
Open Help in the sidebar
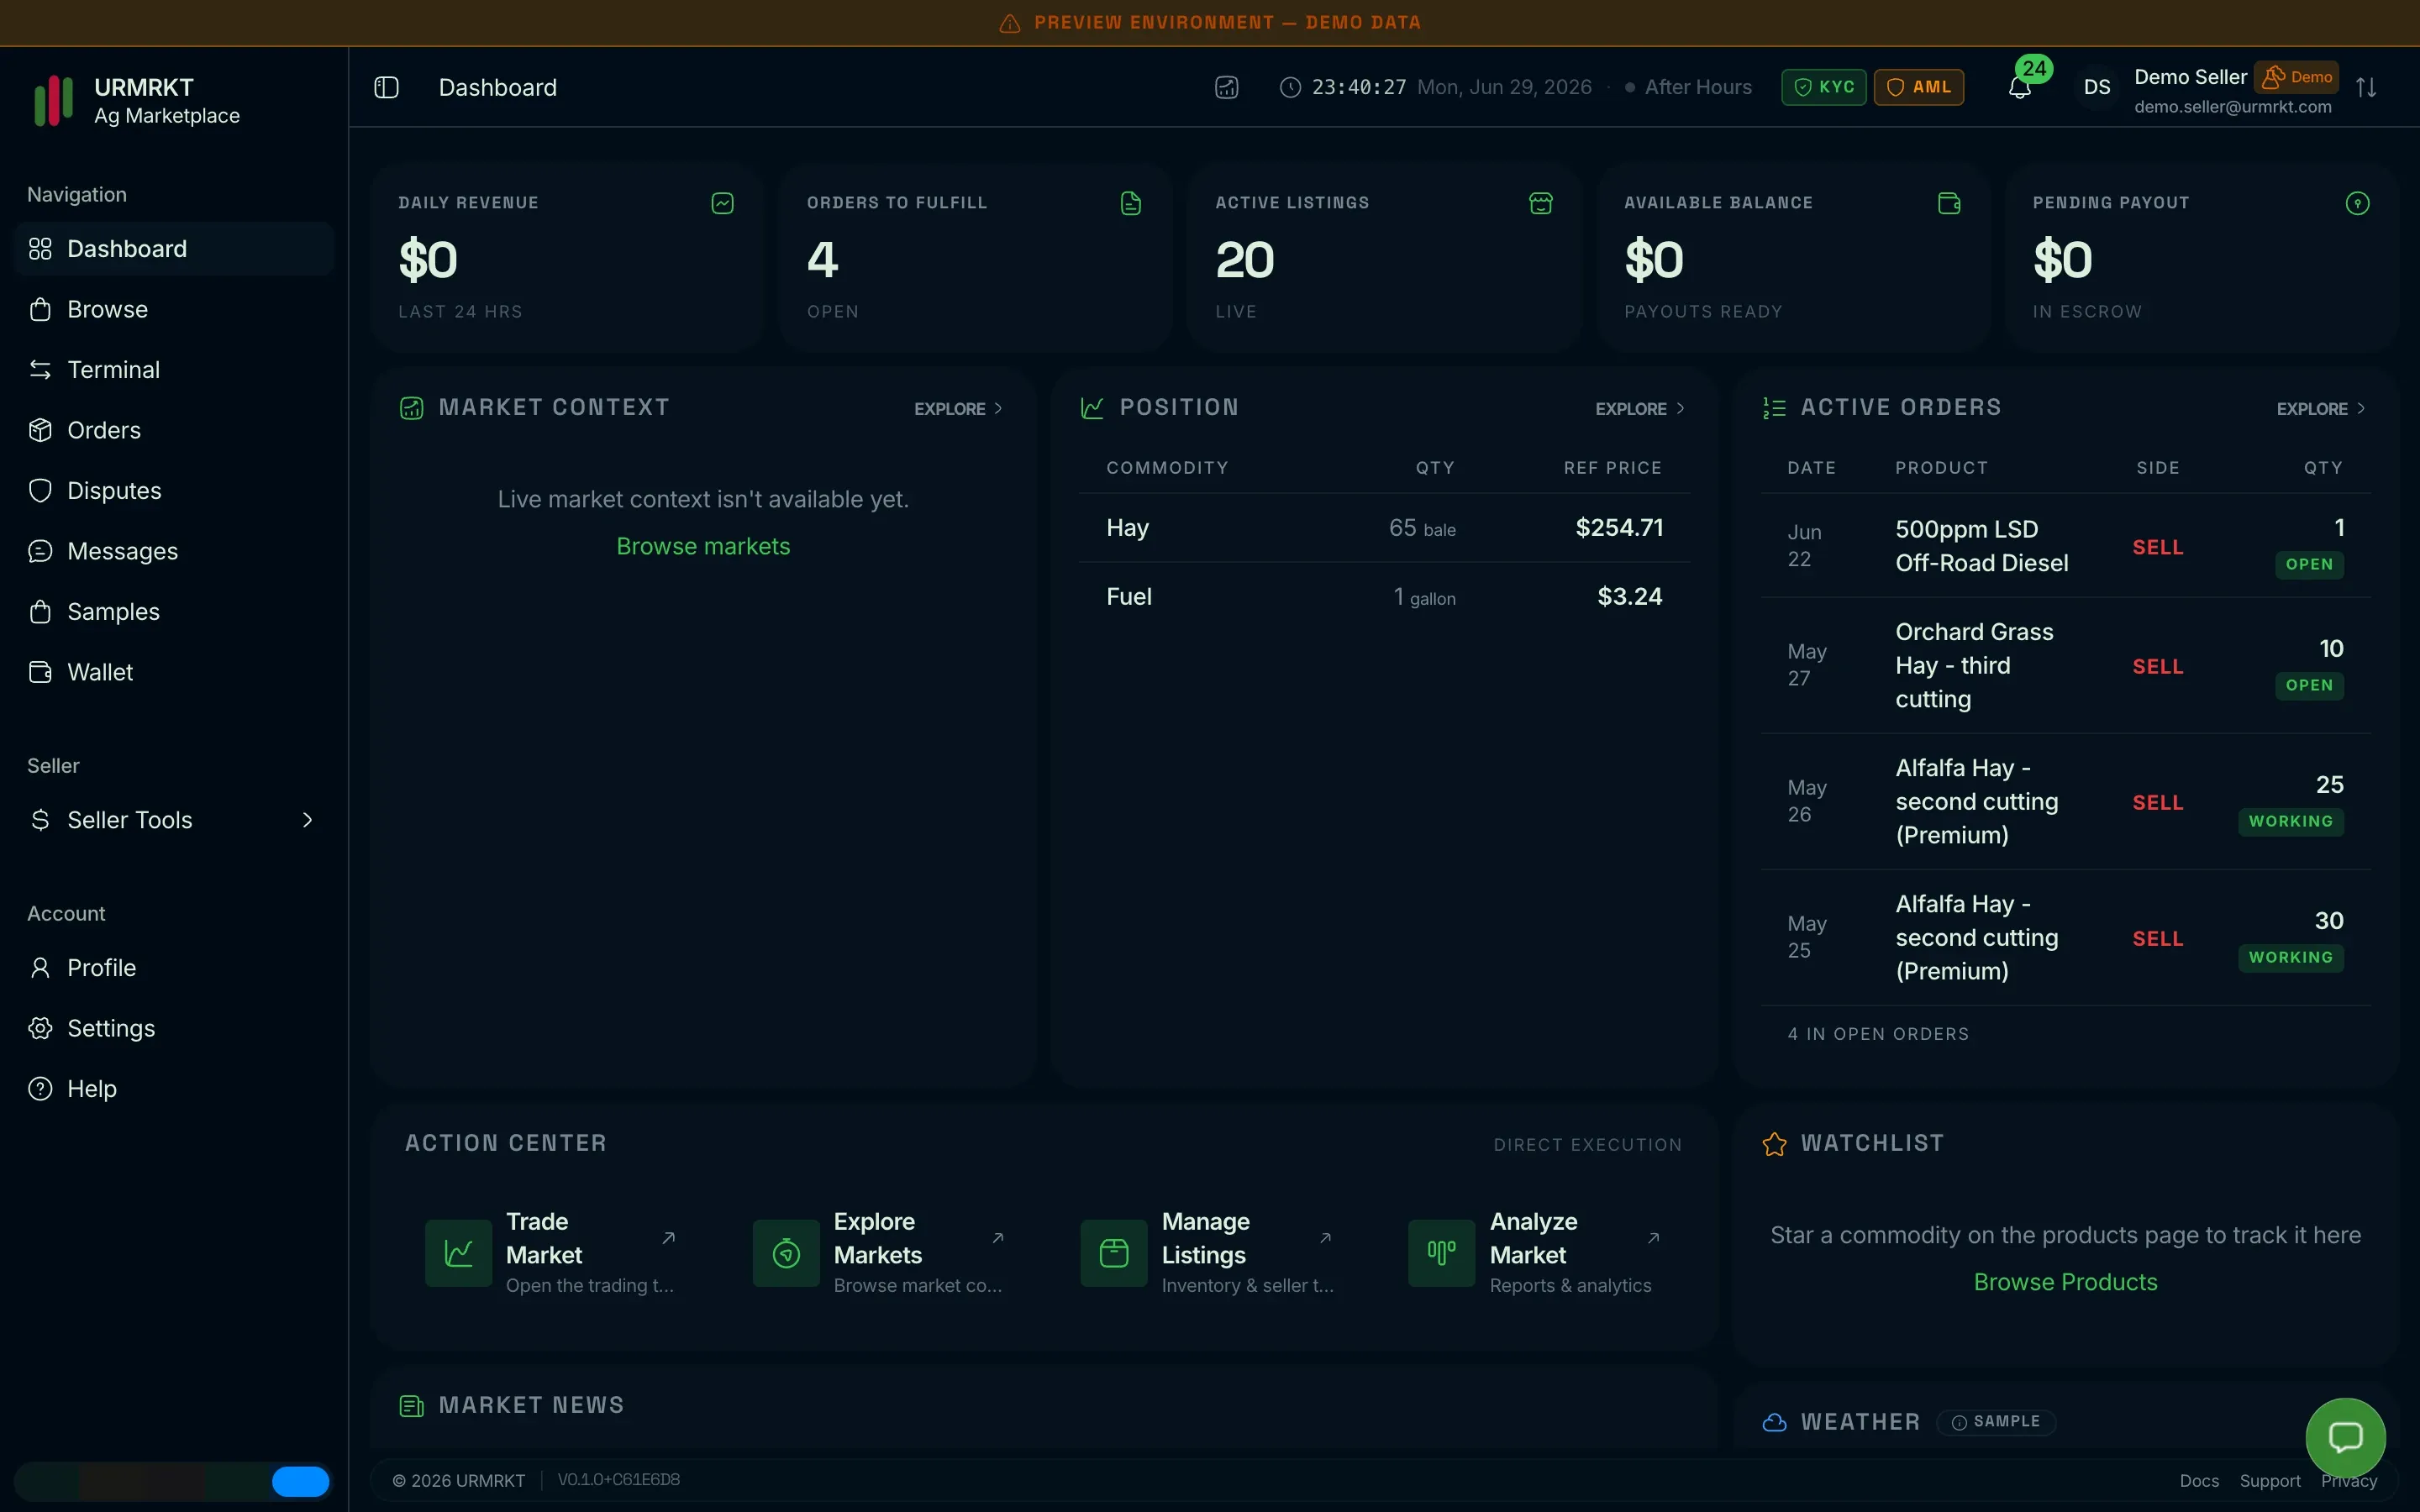tap(174, 1089)
